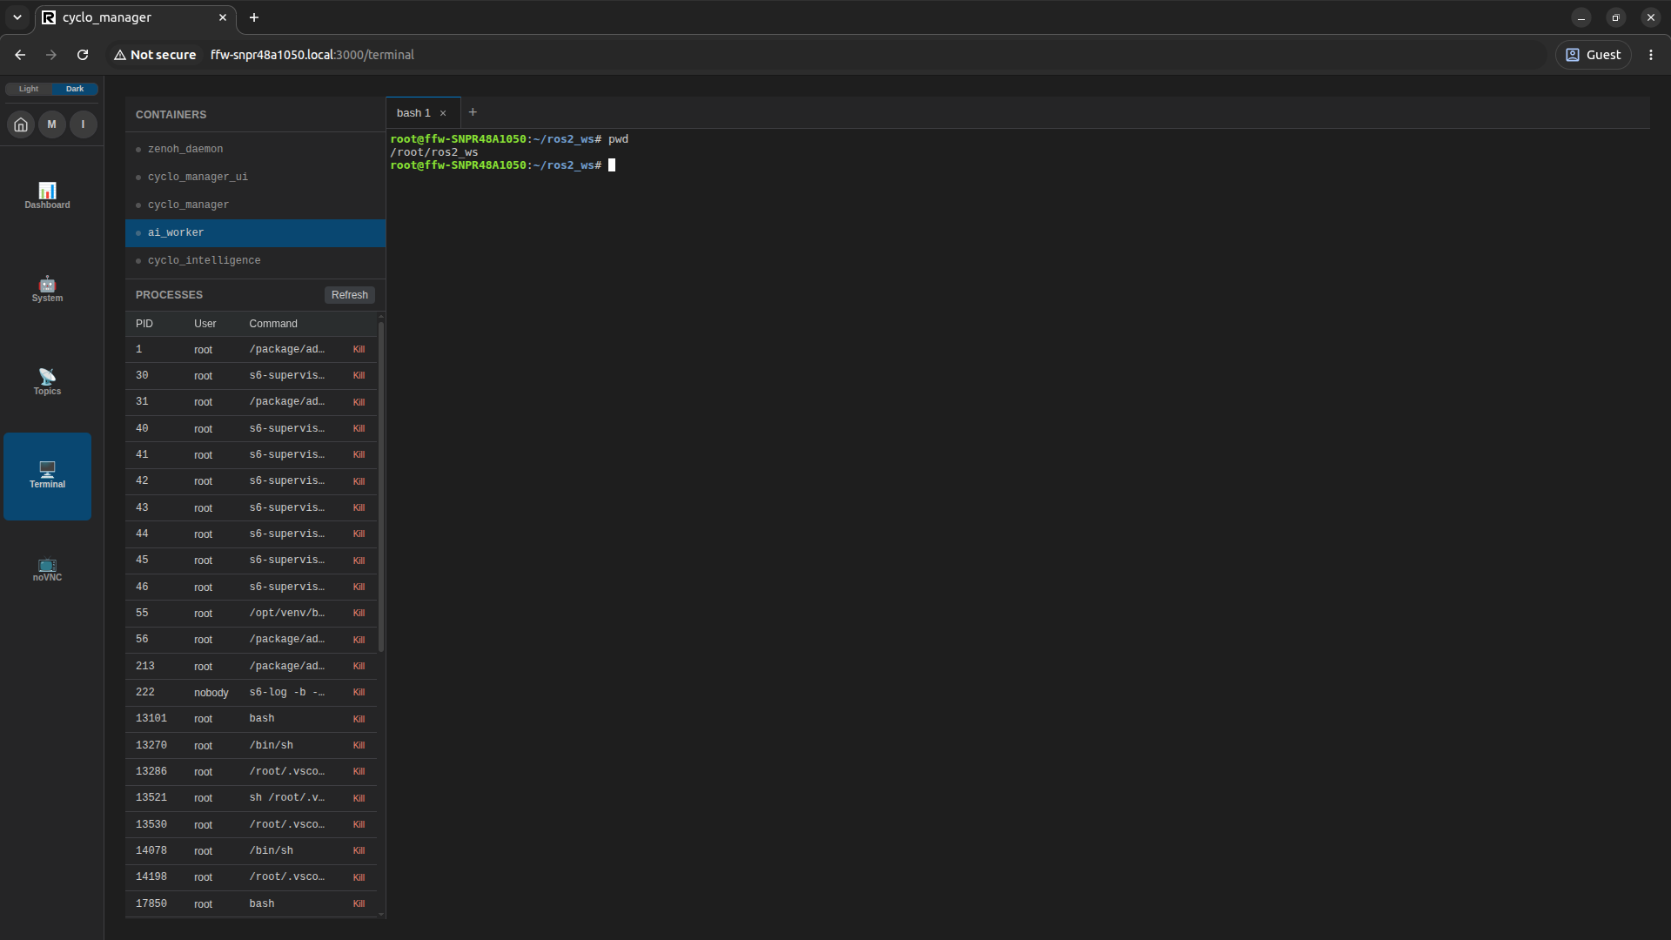
Task: Click the round M button
Action: [x=52, y=124]
